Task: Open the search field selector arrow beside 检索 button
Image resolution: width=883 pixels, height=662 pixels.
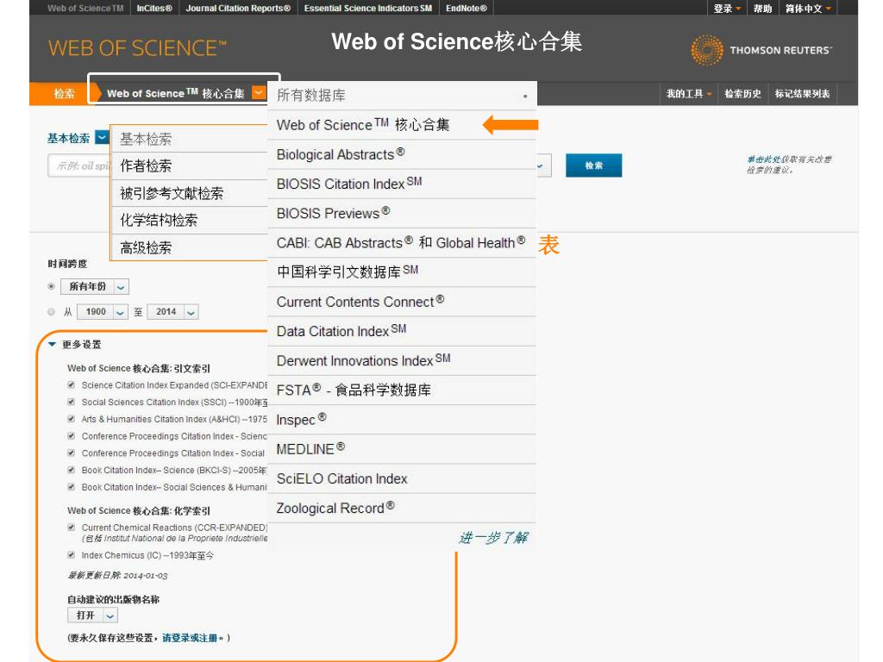Action: coord(541,166)
